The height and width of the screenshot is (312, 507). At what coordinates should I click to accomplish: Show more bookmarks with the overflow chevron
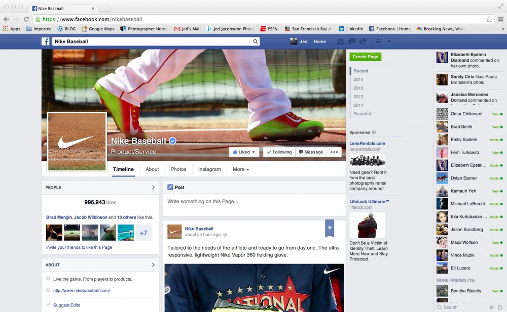(502, 29)
